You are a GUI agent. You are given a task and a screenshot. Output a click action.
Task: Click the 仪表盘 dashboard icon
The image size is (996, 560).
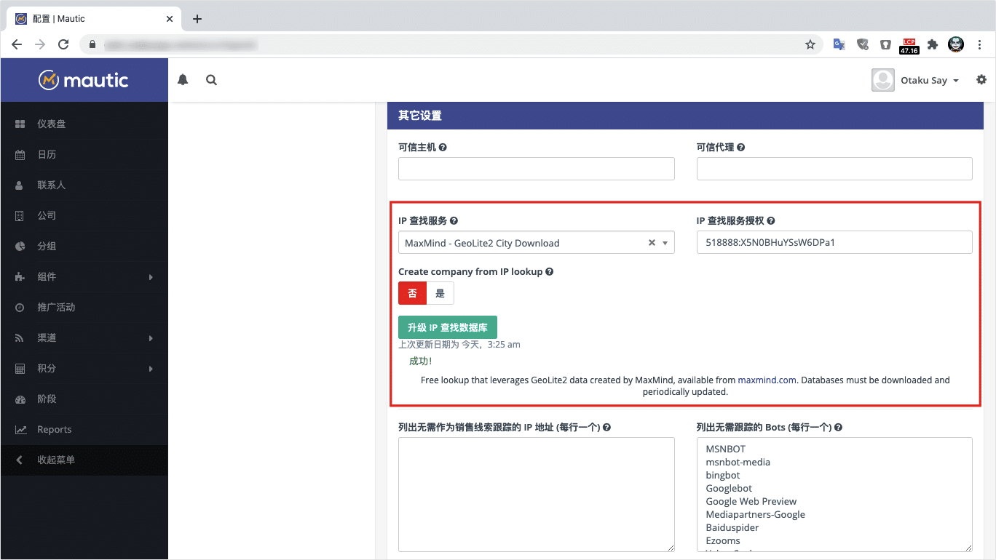point(20,124)
